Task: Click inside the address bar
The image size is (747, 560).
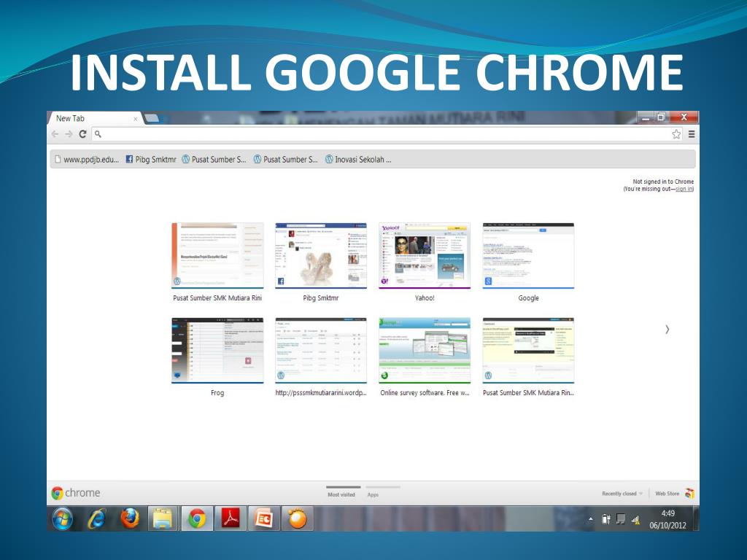Action: click(x=387, y=134)
